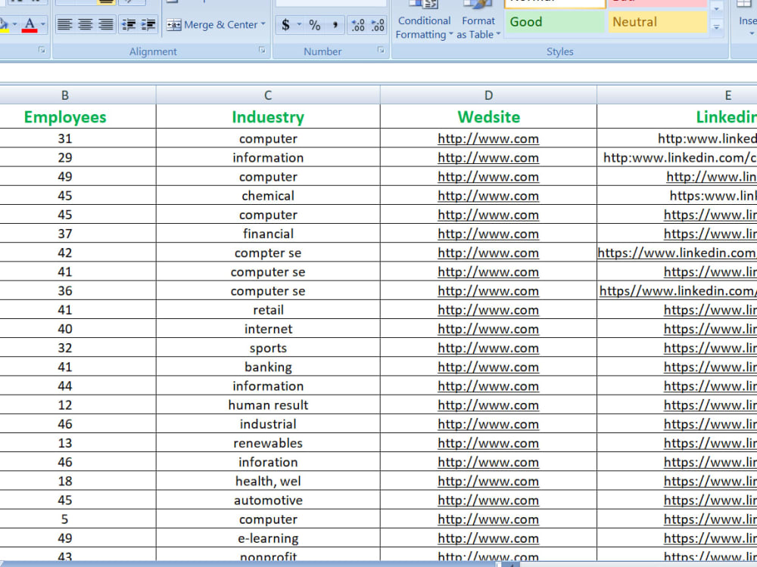The height and width of the screenshot is (567, 757).
Task: Select the cell containing 'human result'
Action: [268, 405]
